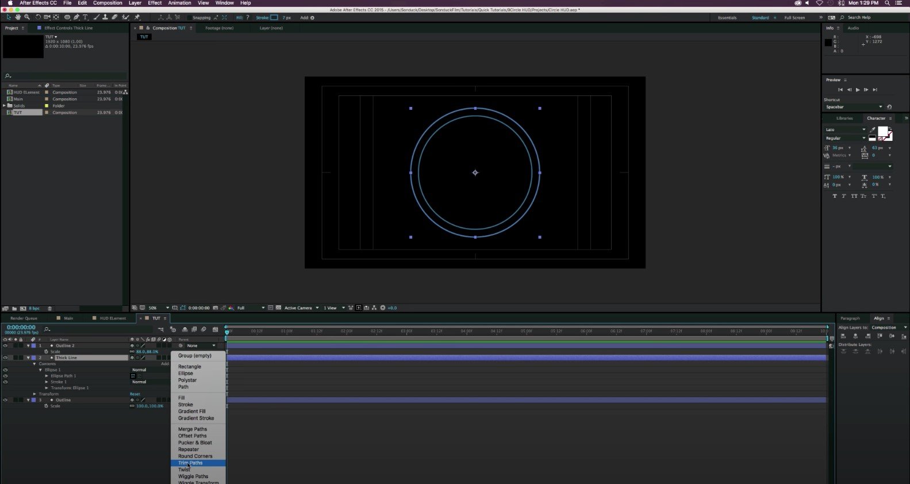Enable the Snapping checkbox

tap(189, 18)
